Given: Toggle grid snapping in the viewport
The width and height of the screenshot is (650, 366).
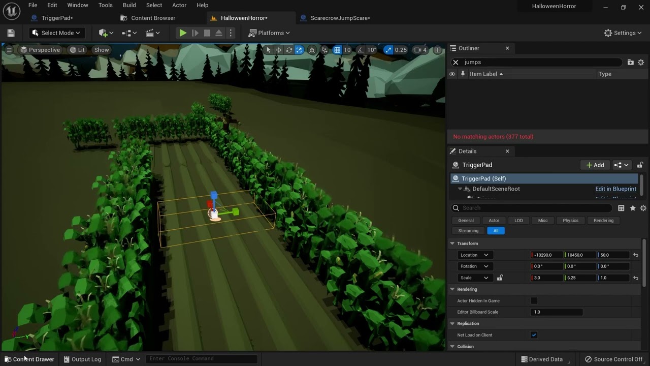Looking at the screenshot, I should [337, 50].
